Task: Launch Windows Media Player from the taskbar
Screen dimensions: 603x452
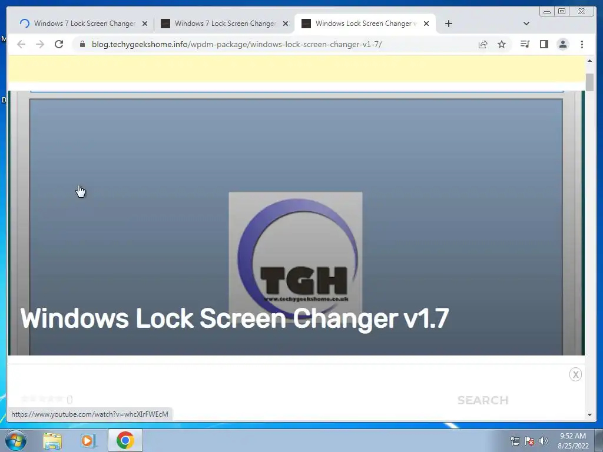Action: (88, 441)
